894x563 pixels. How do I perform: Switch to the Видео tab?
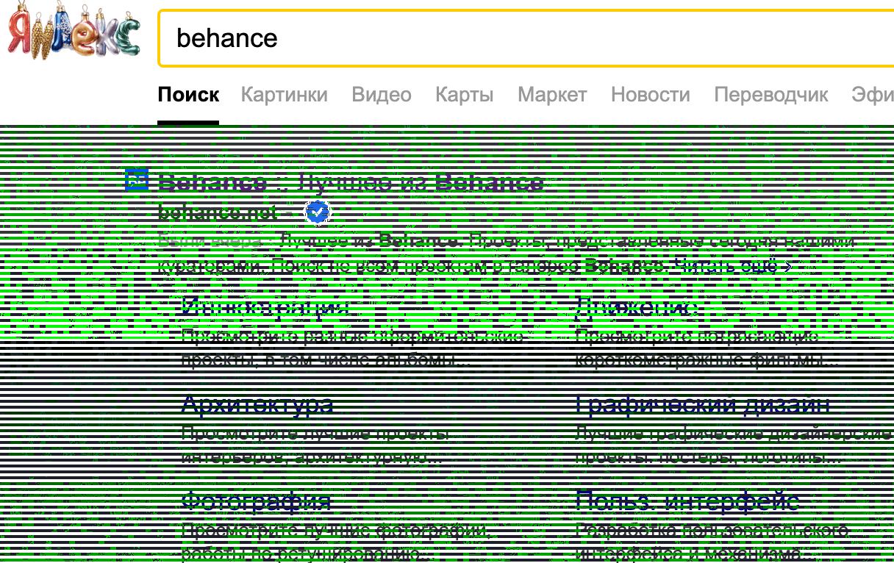tap(382, 95)
